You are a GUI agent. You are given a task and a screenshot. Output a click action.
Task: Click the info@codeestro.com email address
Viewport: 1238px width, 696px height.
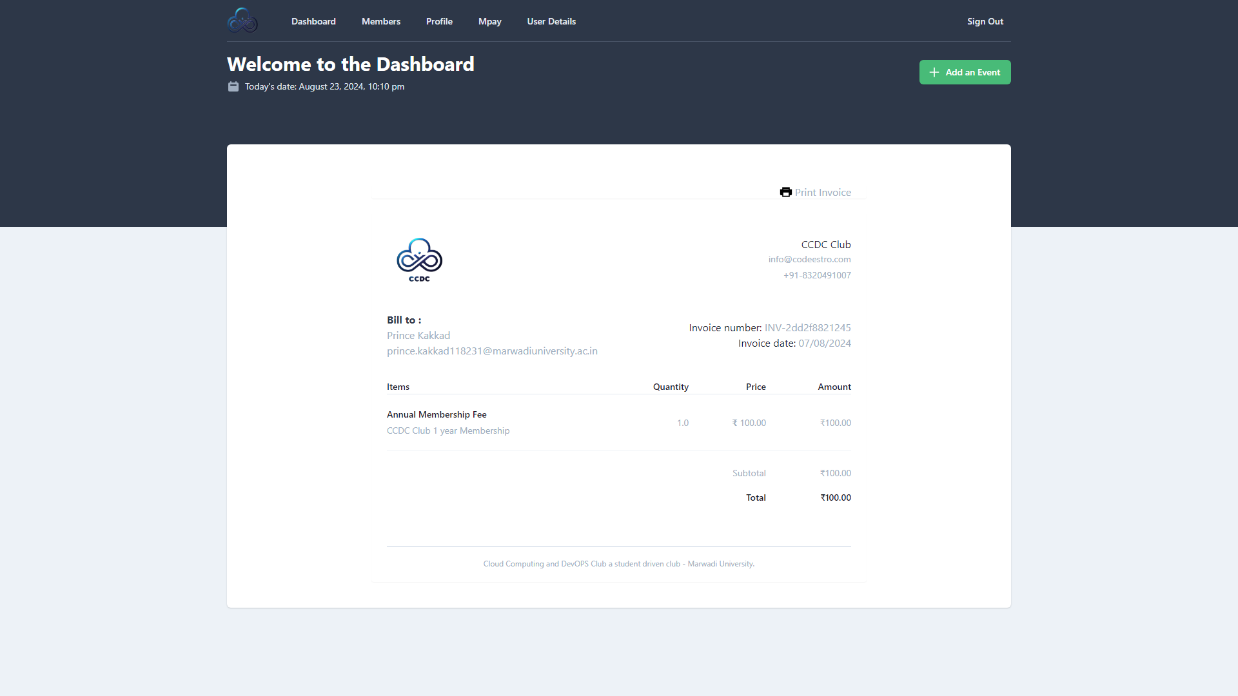click(x=809, y=259)
